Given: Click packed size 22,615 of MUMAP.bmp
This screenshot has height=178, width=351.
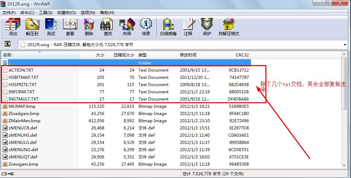Looking at the screenshot, I should pyautogui.click(x=128, y=106).
